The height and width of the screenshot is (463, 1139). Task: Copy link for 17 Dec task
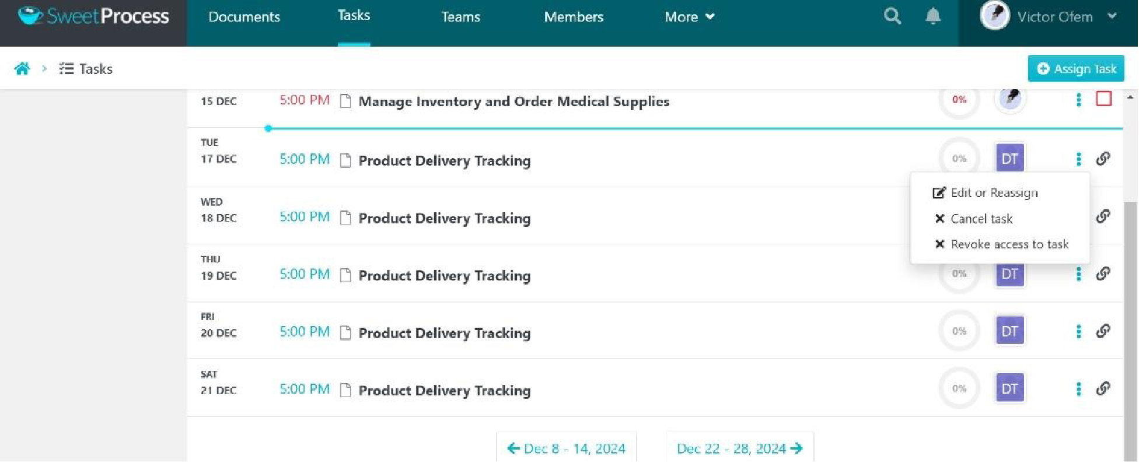[1102, 159]
